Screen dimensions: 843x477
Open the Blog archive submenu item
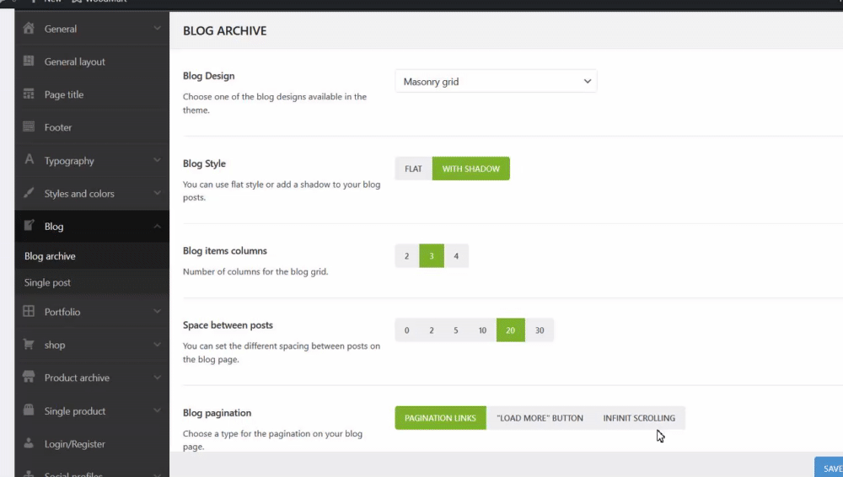92,256
